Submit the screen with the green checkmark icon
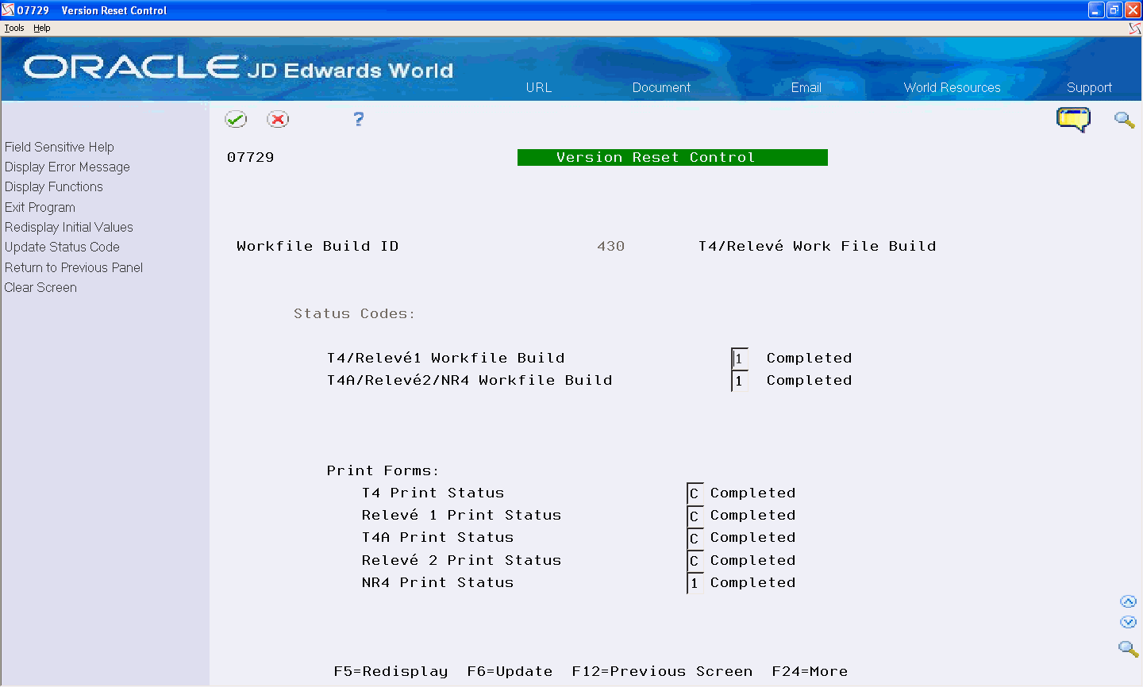Image resolution: width=1143 pixels, height=687 pixels. click(236, 119)
